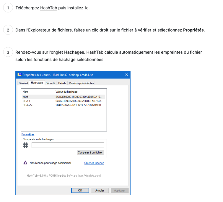Click the Annuler button
Screen dimensions: 223x202
[100, 190]
